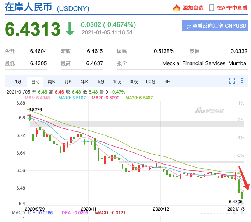Click the phone icon for 在APP中查看
This screenshot has width=251, height=222.
click(212, 8)
